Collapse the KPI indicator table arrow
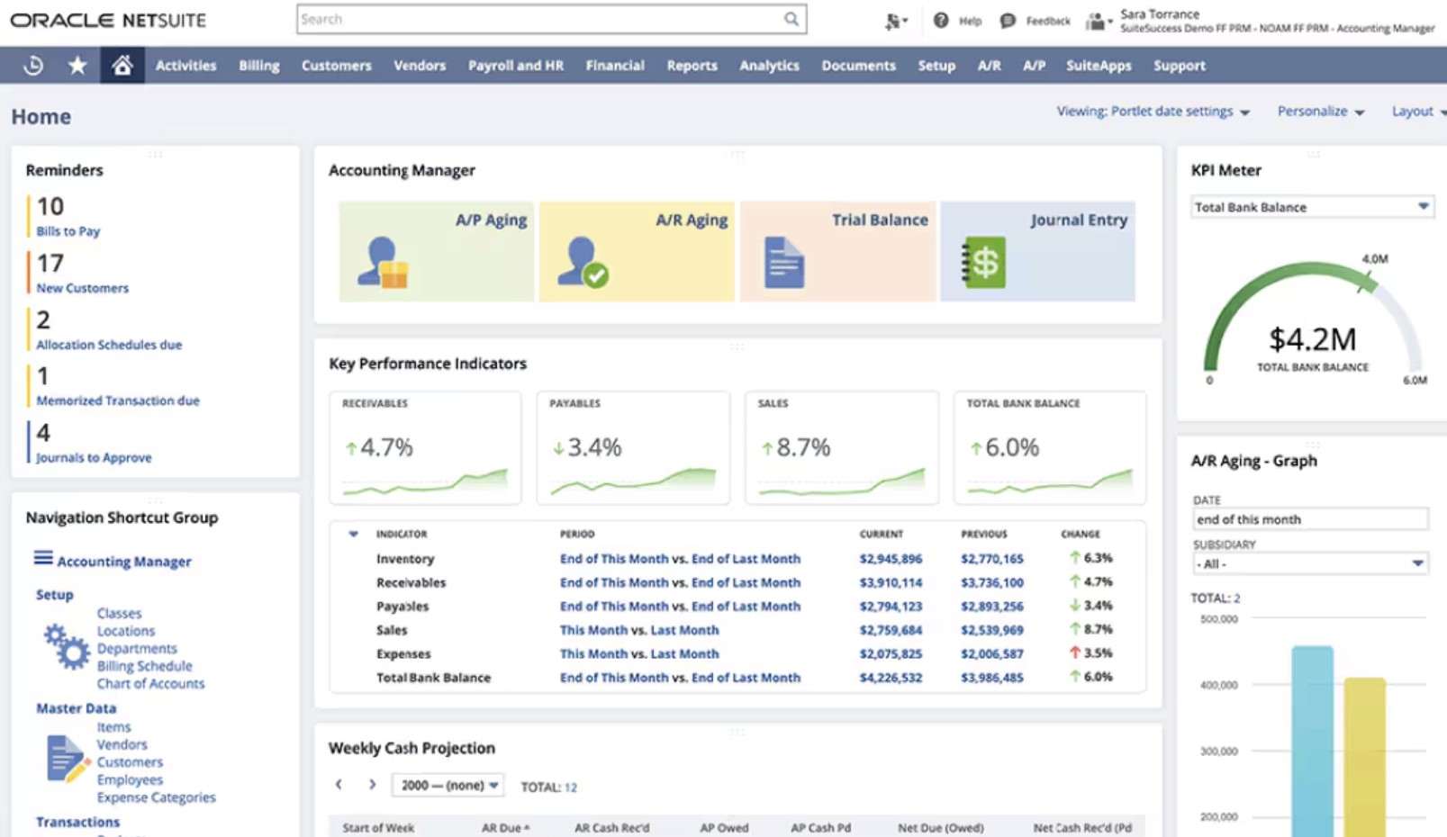This screenshot has width=1447, height=837. (x=353, y=534)
